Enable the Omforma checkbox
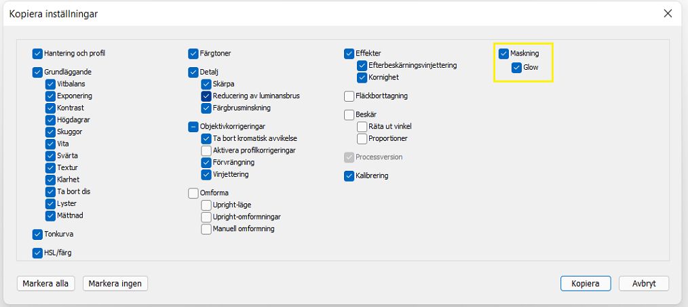This screenshot has width=688, height=307. click(x=193, y=193)
